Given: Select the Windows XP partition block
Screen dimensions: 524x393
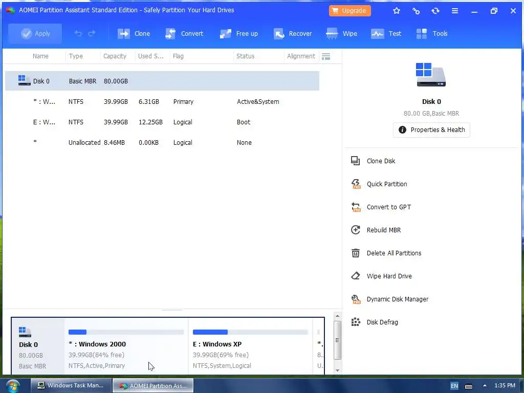Looking at the screenshot, I should coord(250,346).
